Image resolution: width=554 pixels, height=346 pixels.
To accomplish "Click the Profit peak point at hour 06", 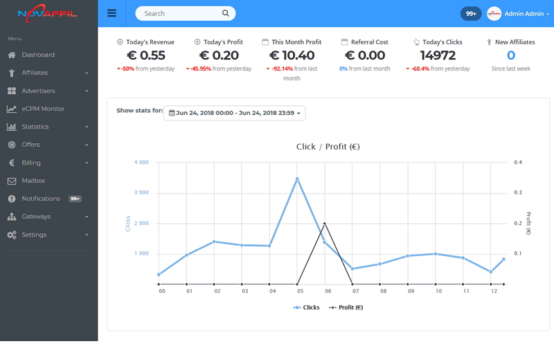I will click(x=325, y=224).
